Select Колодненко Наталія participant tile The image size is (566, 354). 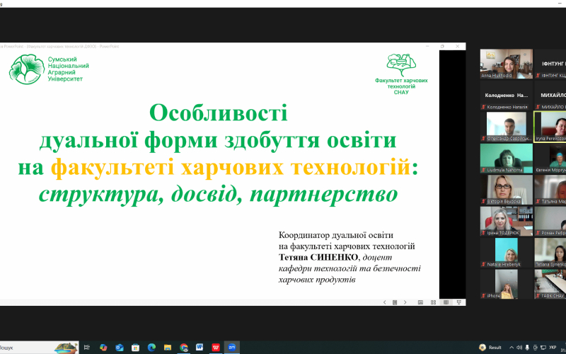pyautogui.click(x=507, y=96)
